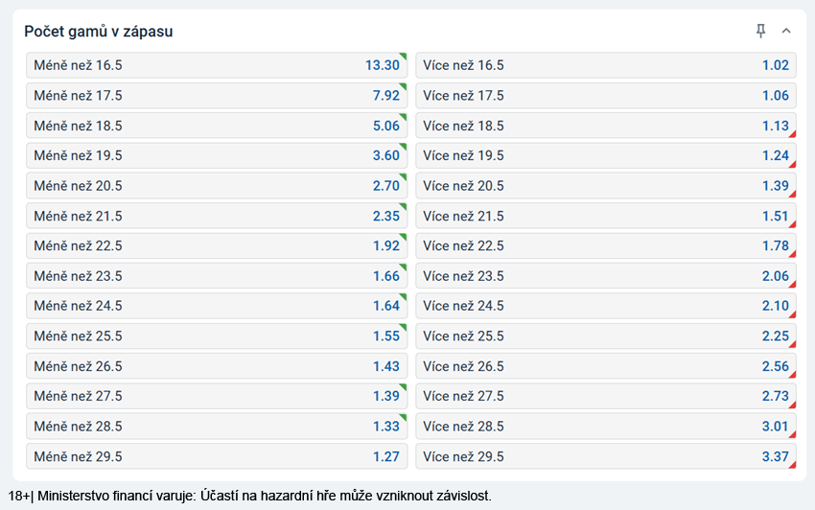The width and height of the screenshot is (815, 510).
Task: Click Méně než 21.5 odds 2.35
Action: tap(217, 216)
